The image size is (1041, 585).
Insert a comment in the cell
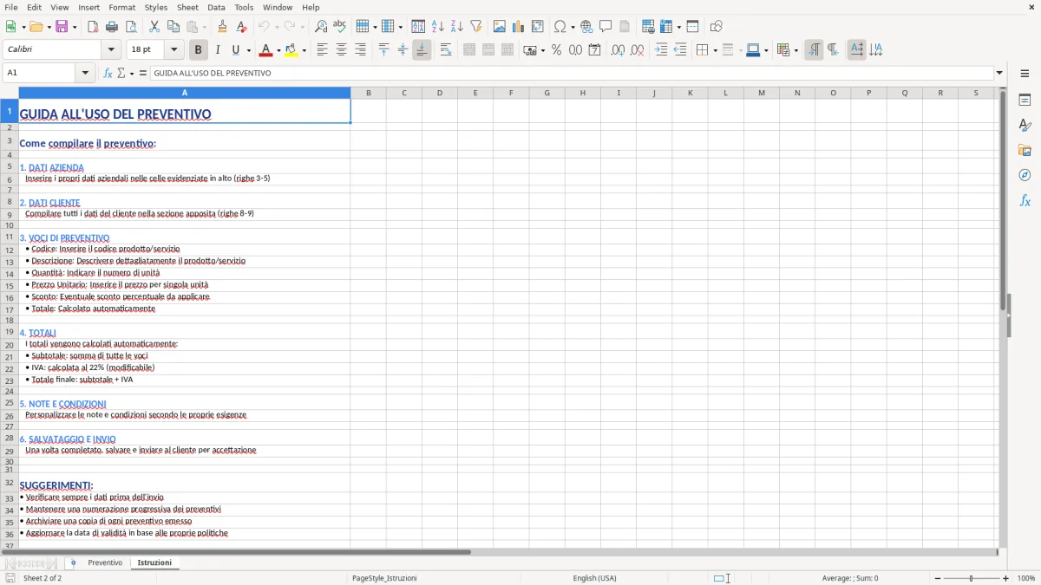[x=606, y=26]
